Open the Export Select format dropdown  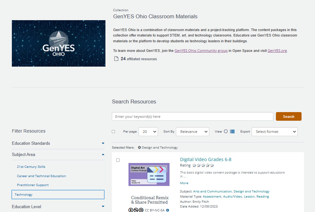(x=275, y=132)
